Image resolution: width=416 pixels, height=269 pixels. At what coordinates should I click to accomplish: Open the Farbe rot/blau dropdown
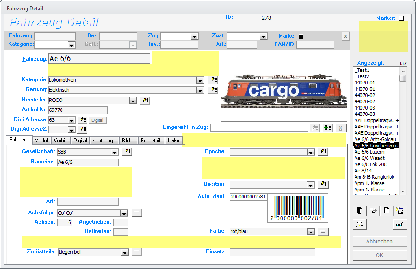[311, 232]
